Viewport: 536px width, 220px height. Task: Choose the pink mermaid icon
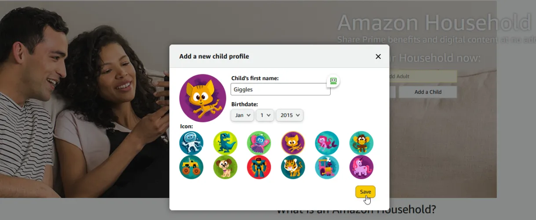(327, 143)
